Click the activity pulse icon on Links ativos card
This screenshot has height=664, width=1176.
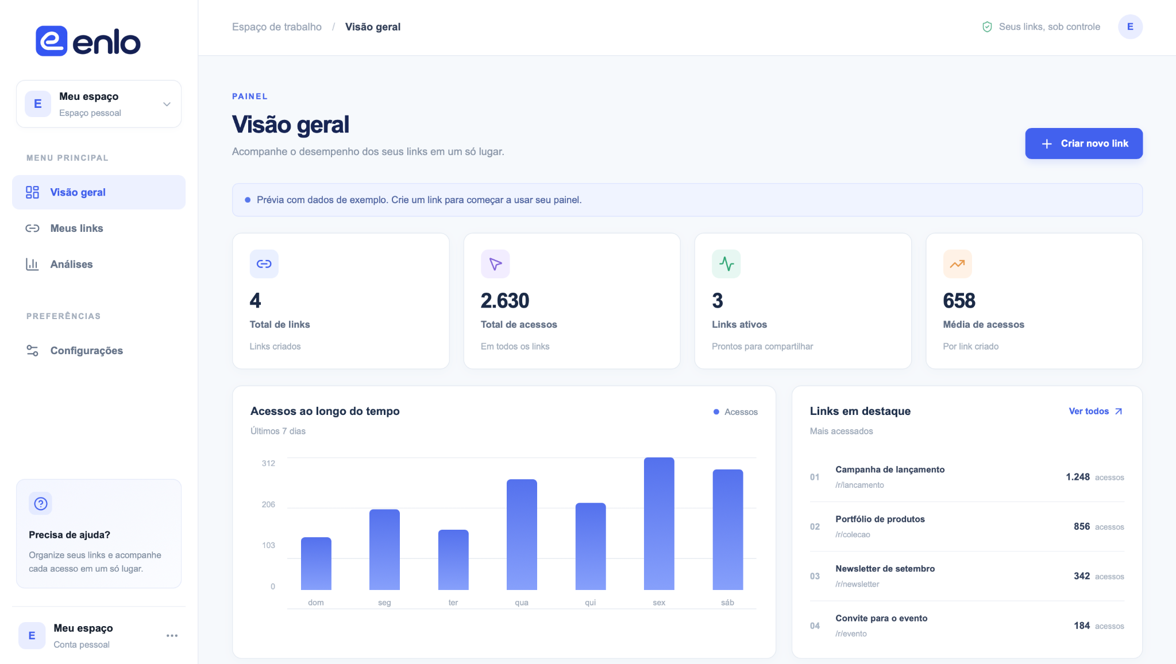click(726, 264)
